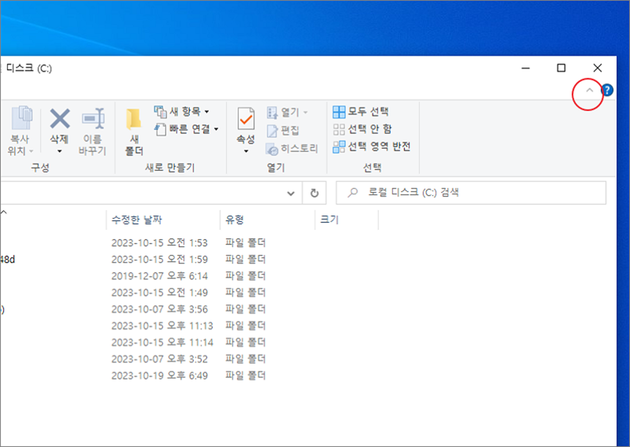This screenshot has height=447, width=630.
Task: Click the Copy to (복사 위치) icon
Action: point(21,119)
